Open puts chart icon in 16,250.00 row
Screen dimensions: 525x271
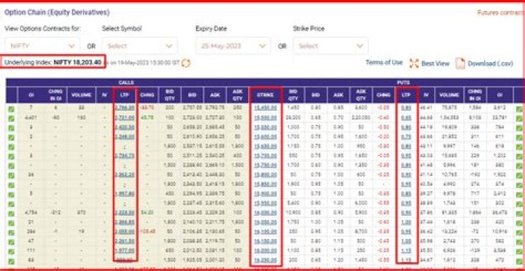point(519,261)
